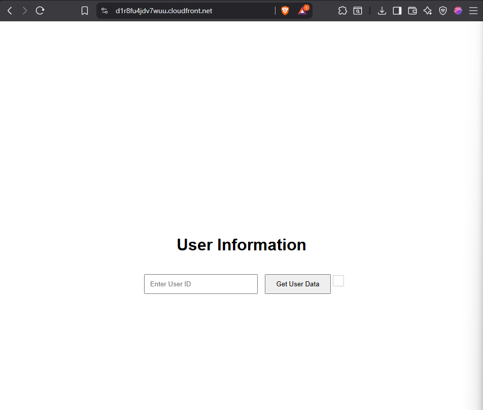This screenshot has width=483, height=410.
Task: Open the Brave Wallet icon
Action: point(412,11)
